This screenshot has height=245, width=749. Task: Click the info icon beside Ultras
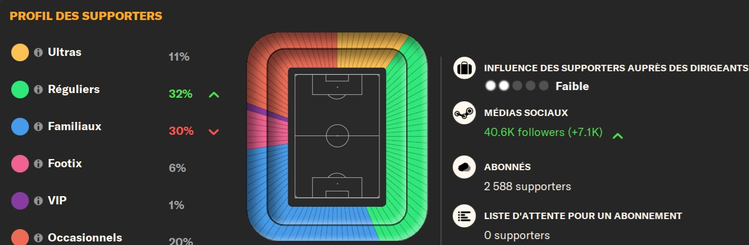[x=38, y=52]
